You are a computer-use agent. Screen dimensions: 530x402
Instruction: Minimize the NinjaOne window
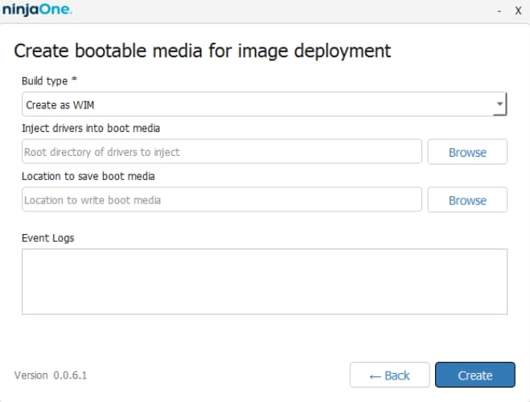[x=499, y=11]
